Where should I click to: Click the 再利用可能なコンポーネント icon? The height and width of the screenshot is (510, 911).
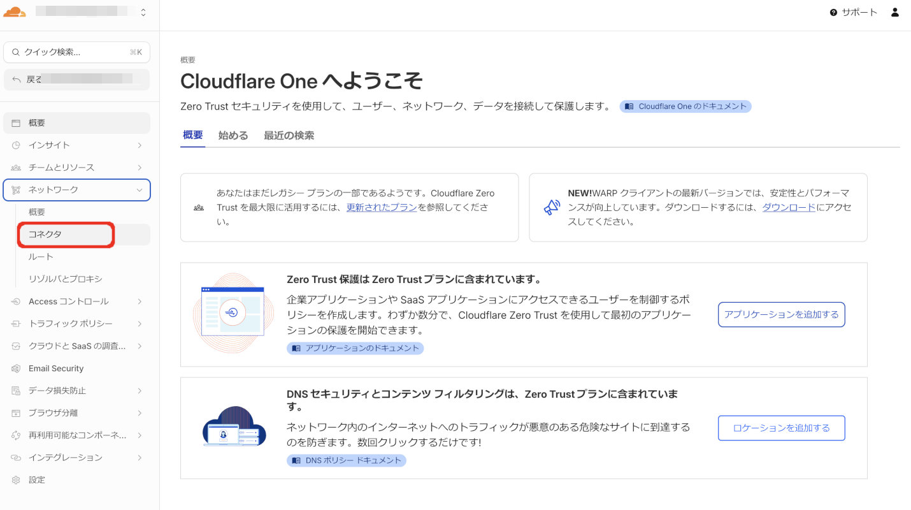pyautogui.click(x=16, y=435)
